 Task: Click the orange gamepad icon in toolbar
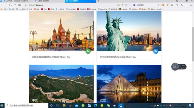tap(163, 5)
